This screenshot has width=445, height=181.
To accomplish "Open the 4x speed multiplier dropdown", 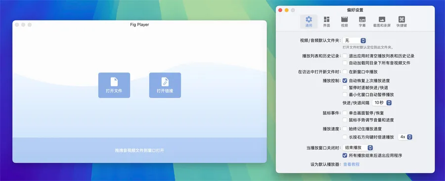I will coord(405,137).
